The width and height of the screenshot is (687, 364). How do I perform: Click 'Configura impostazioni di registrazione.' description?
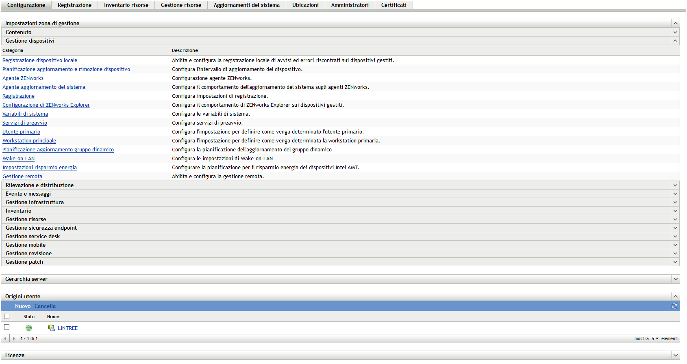220,96
